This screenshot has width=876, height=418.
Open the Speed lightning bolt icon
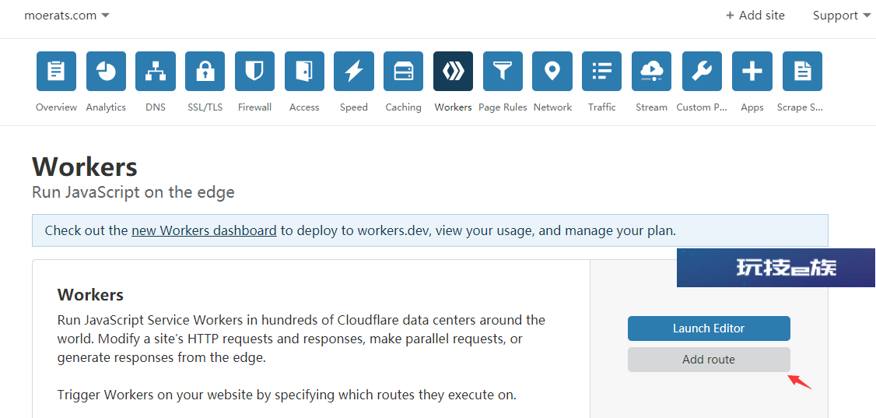[x=354, y=71]
